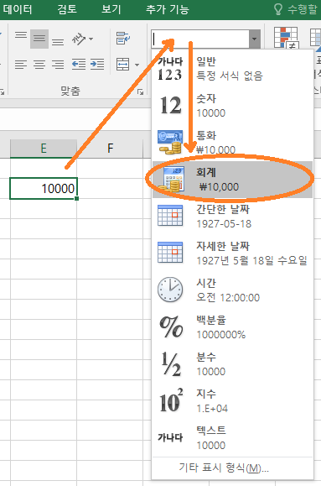
Task: Center text horizontally
Action: (39, 64)
